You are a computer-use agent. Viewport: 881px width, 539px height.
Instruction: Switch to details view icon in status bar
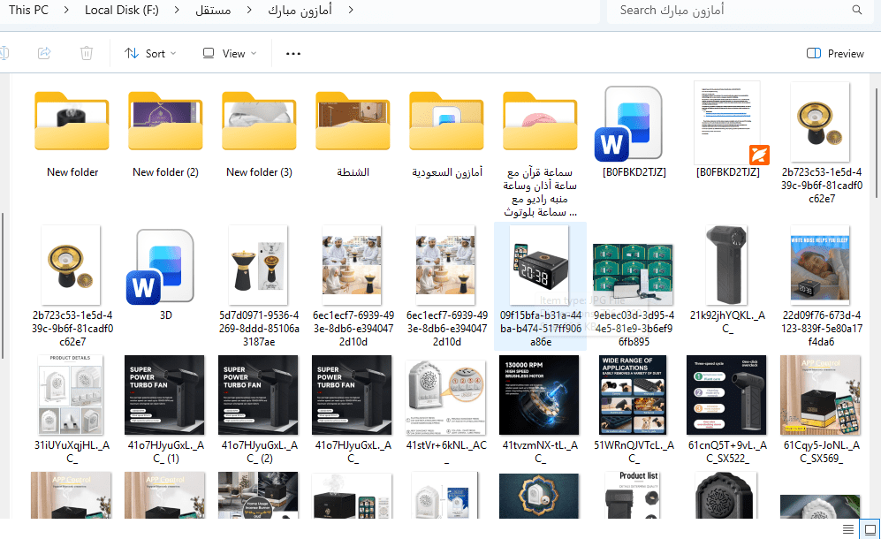(848, 529)
